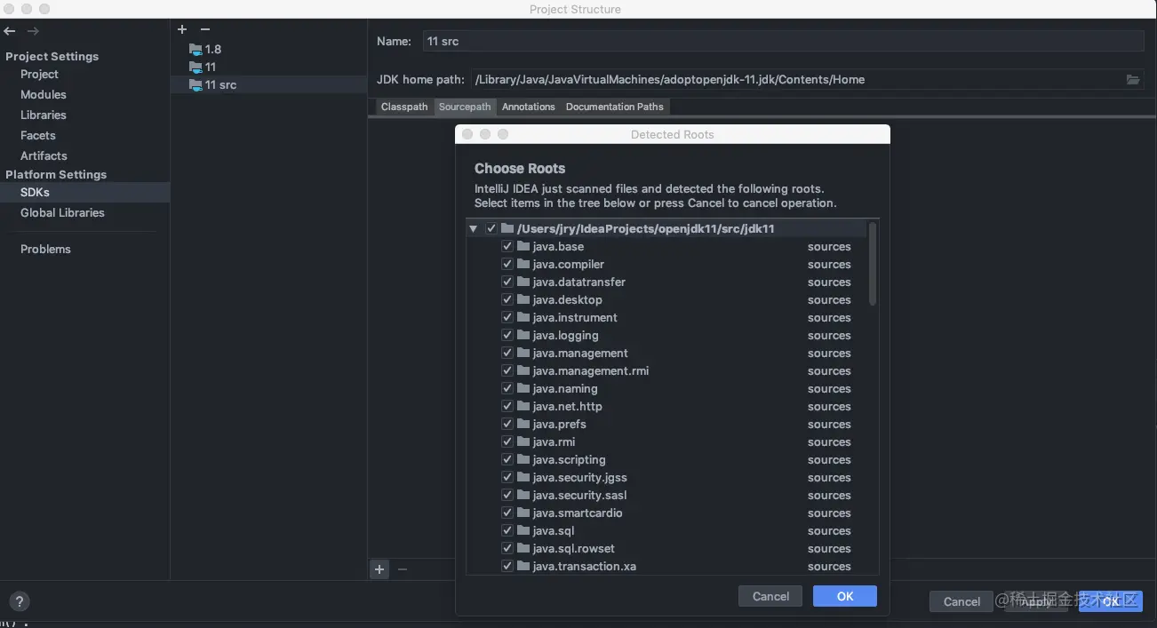Click the 'sources' label of java.sql
1157x628 pixels.
[x=829, y=530]
